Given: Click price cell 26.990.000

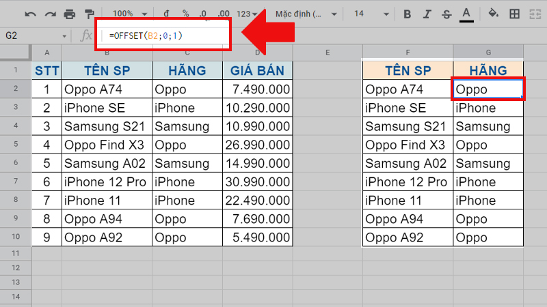Looking at the screenshot, I should click(258, 145).
